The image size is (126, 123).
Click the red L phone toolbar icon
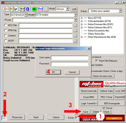coord(15,9)
